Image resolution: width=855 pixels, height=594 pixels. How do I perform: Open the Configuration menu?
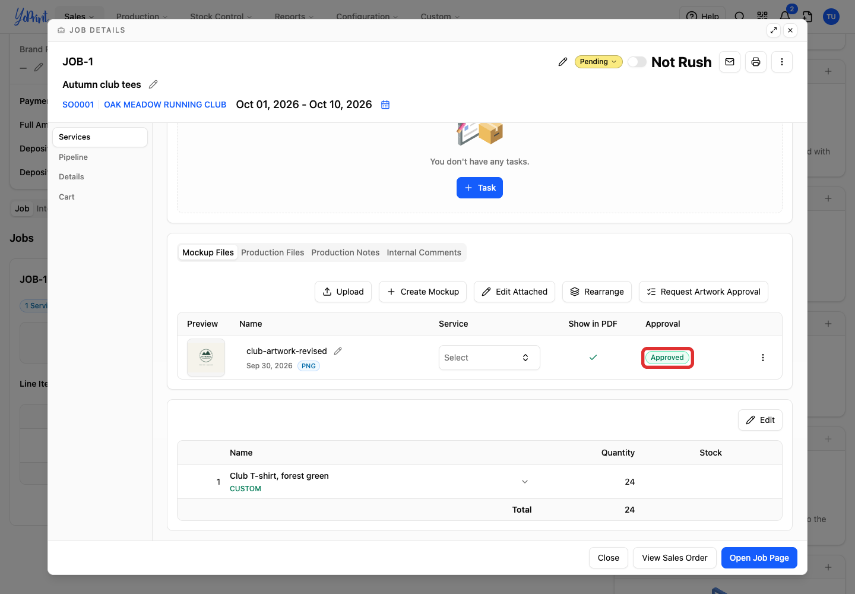coord(367,16)
